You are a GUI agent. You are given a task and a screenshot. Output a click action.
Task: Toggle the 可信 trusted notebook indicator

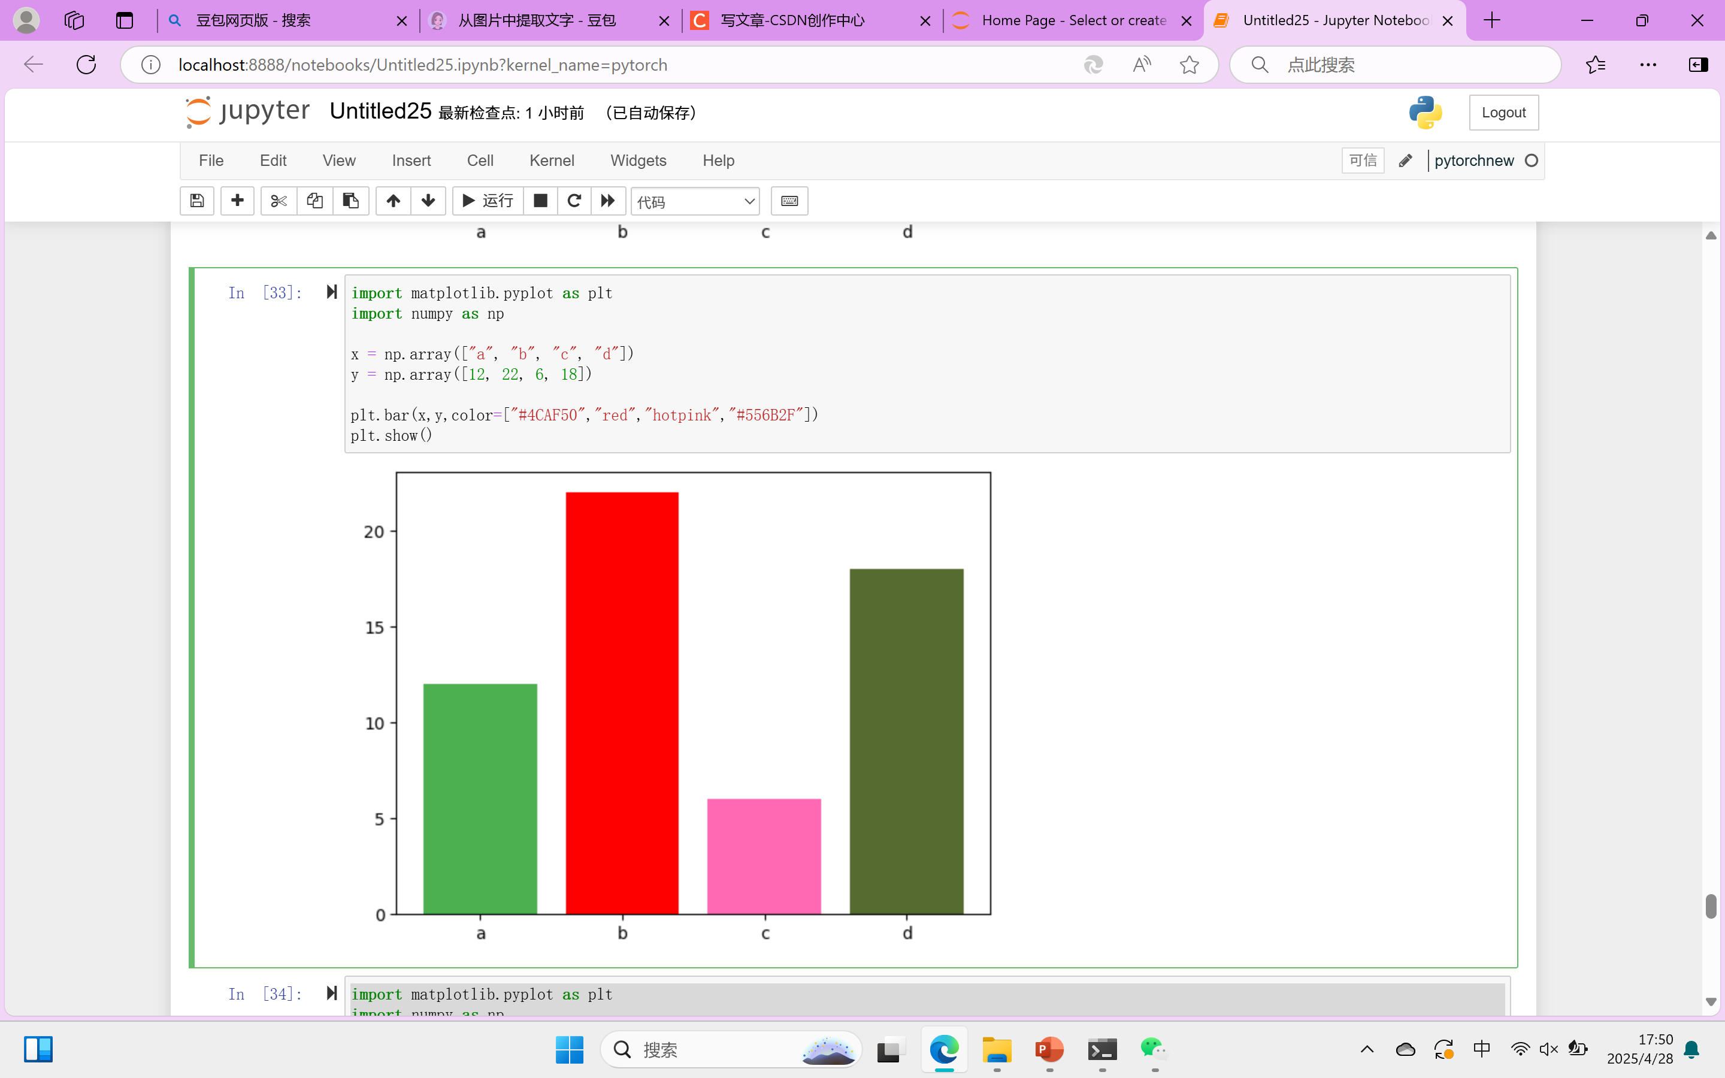pos(1362,161)
